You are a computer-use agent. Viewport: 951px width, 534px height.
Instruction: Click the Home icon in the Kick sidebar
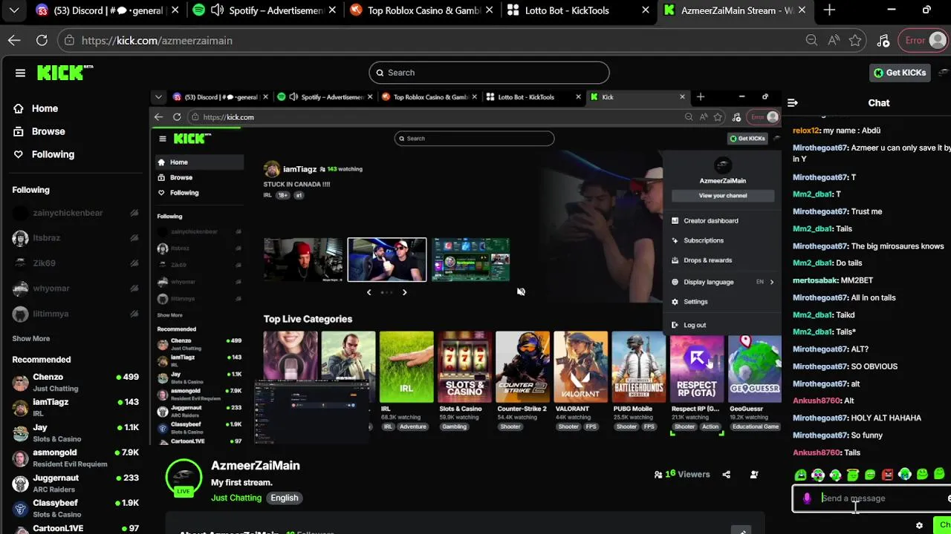point(19,108)
